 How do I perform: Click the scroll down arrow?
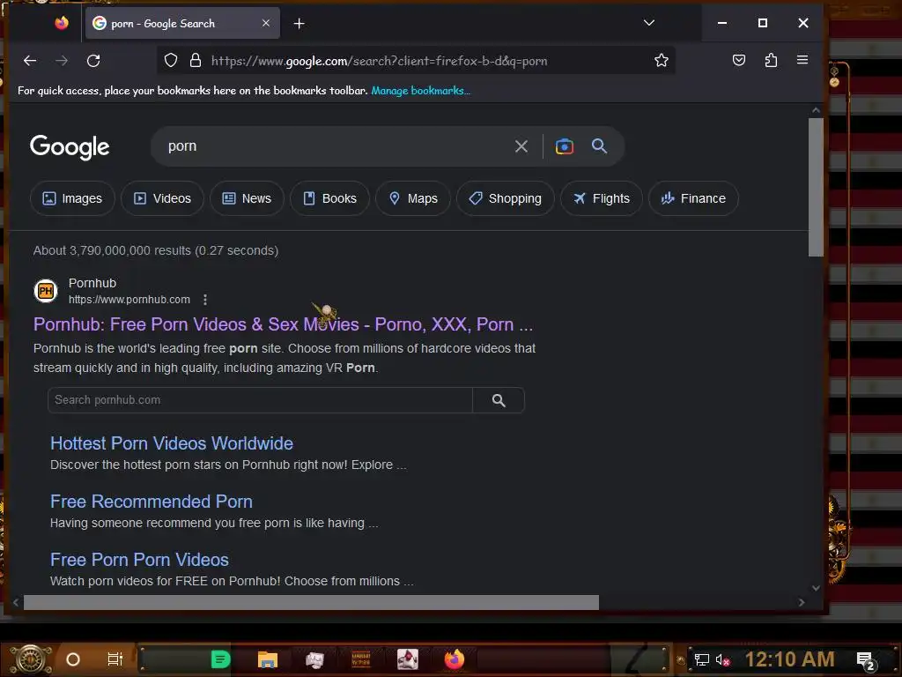tap(816, 588)
